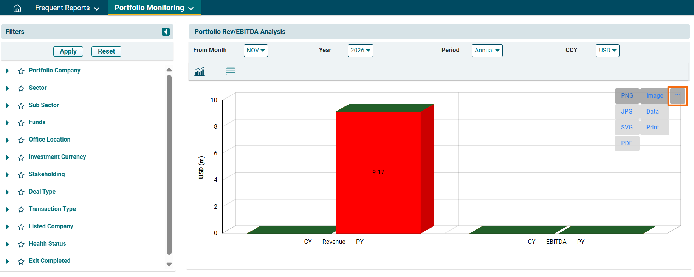Click the Home icon in top bar
Viewport: 694px width, 277px height.
17,8
